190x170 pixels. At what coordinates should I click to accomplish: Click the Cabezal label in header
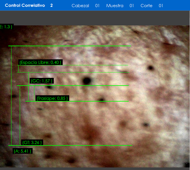click(x=80, y=6)
